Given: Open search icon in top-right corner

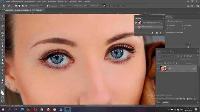Looking at the screenshot, I should coord(188,6).
